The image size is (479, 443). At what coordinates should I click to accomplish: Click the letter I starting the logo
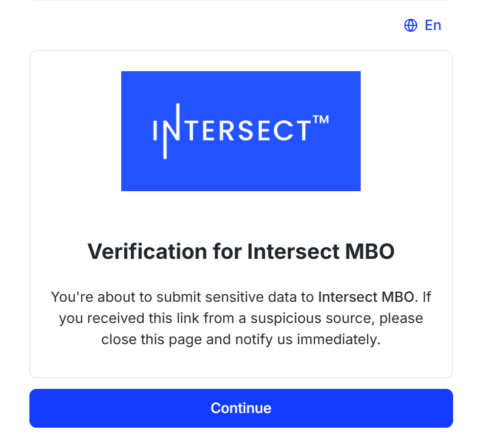pos(155,131)
